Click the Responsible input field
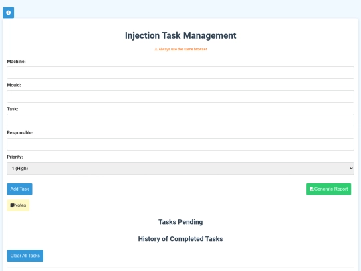 [180, 145]
